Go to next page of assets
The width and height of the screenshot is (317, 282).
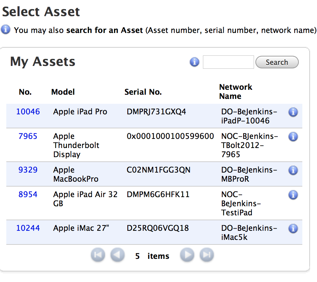pos(187,255)
